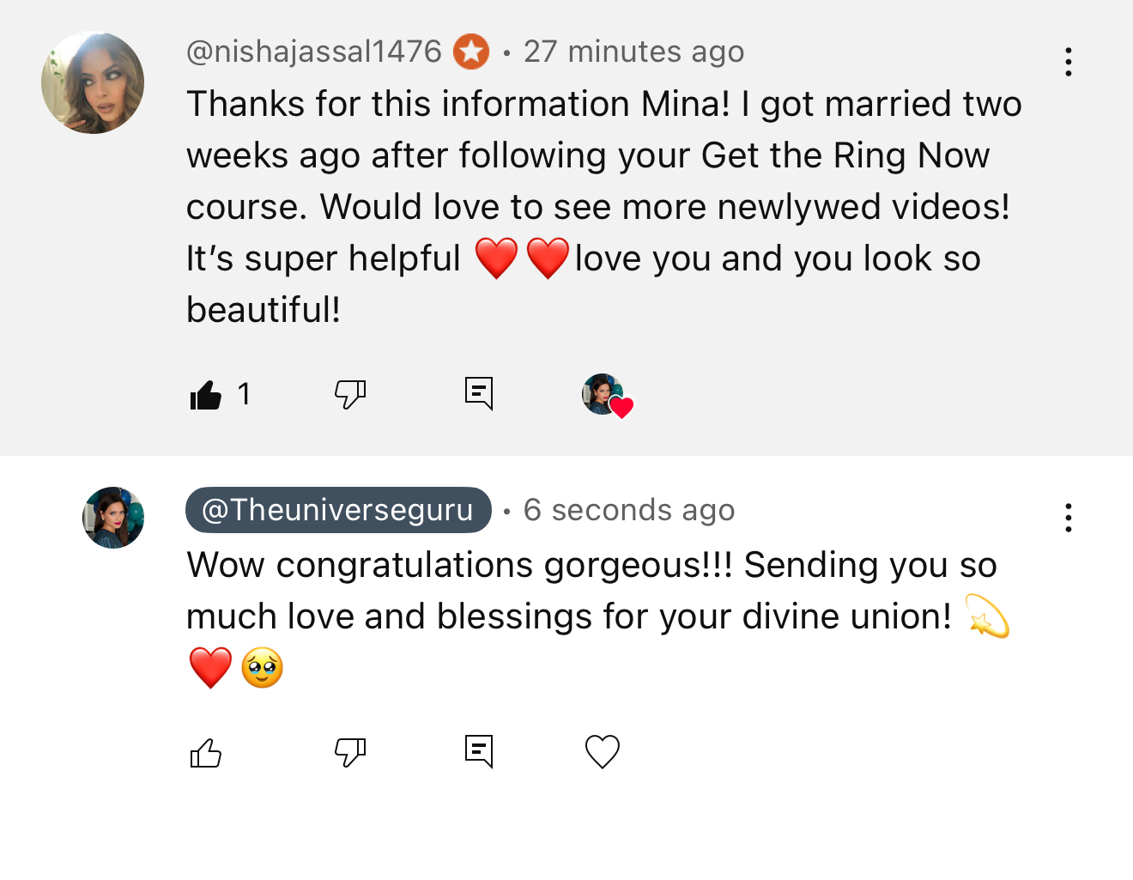This screenshot has width=1133, height=880.
Task: Open Theuniverseguru's profile picture
Action: pos(113,518)
